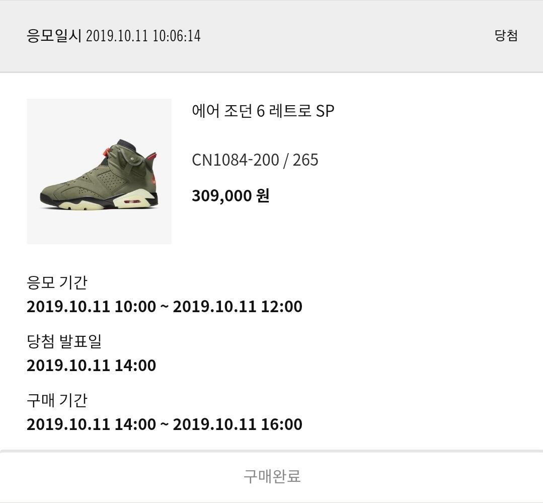Click the 309,000 원 price

(230, 195)
